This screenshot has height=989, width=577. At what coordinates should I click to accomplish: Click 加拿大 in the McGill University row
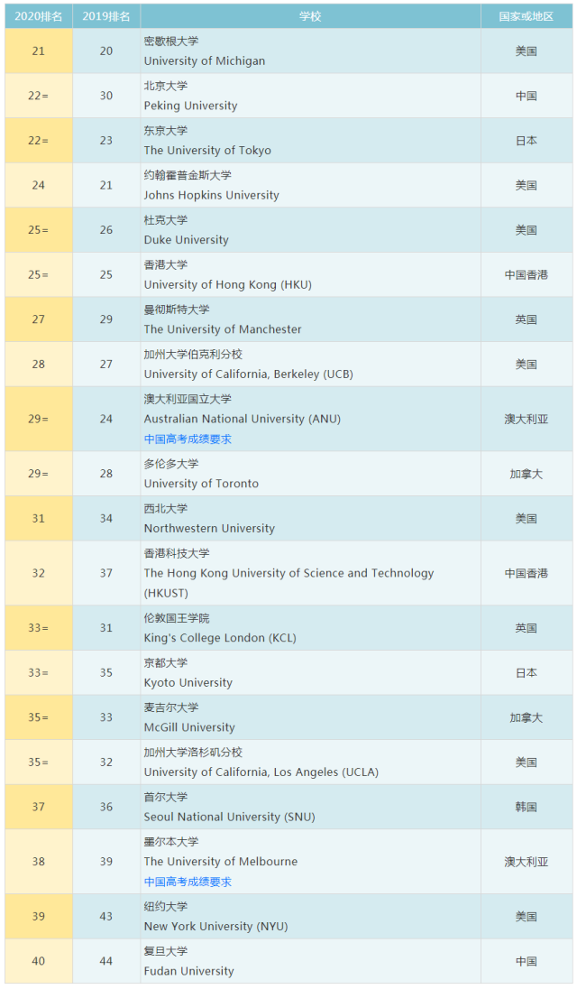pos(527,717)
